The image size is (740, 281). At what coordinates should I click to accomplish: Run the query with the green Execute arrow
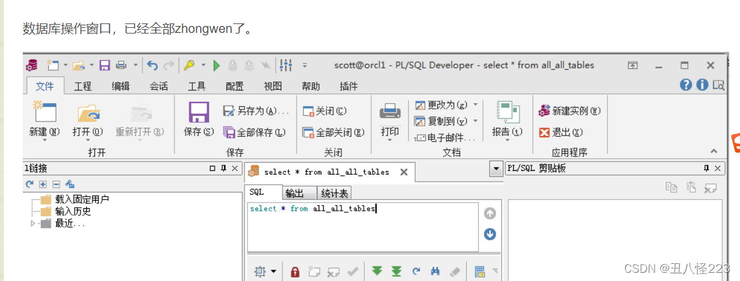217,65
